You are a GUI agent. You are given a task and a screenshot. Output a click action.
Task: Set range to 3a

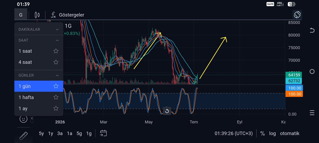click(60, 133)
